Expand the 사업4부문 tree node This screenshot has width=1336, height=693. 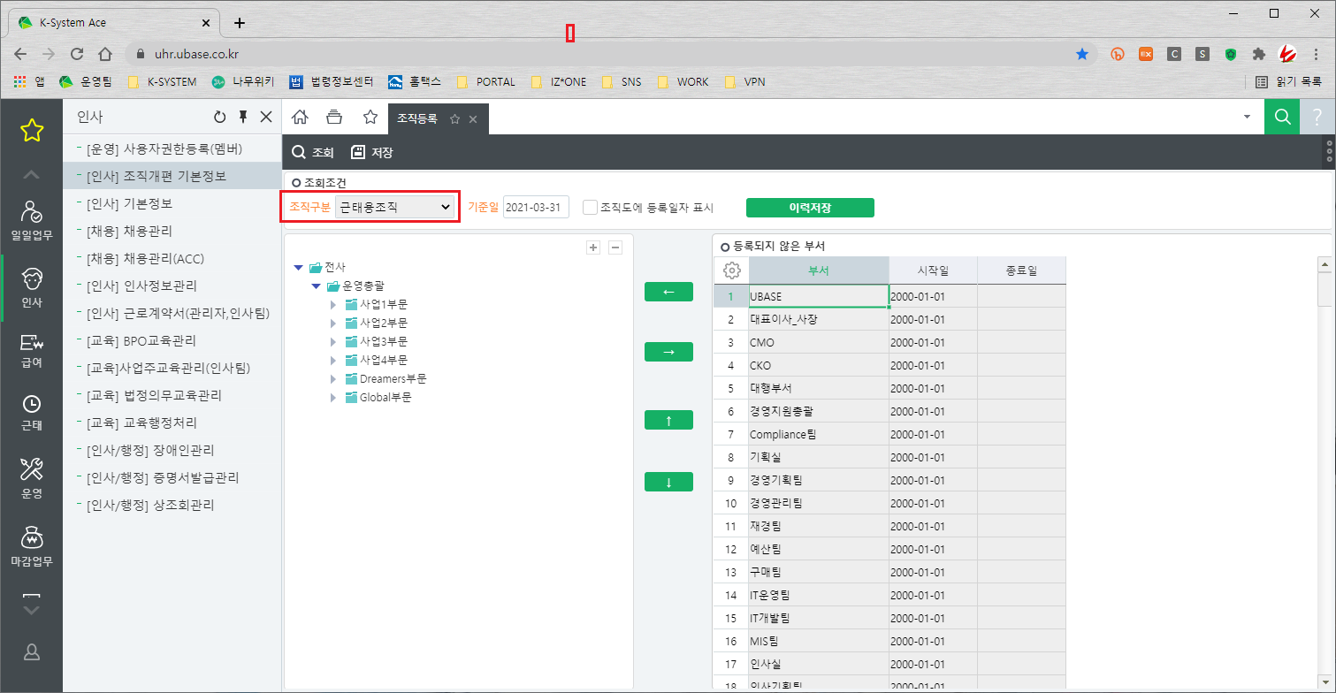333,361
